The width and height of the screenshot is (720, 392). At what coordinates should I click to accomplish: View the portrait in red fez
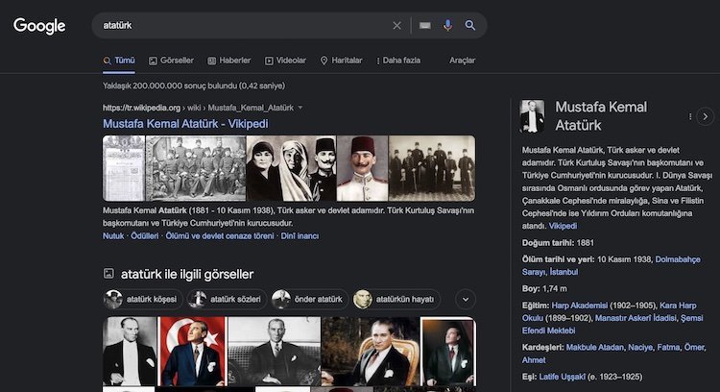point(362,168)
